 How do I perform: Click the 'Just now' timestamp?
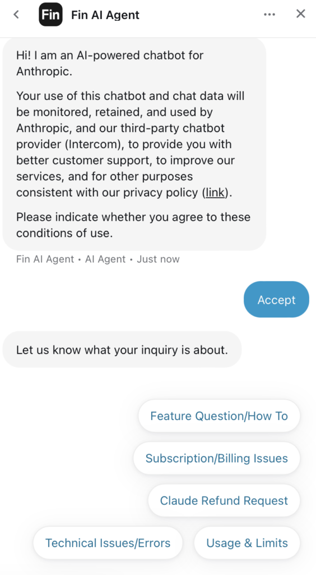pyautogui.click(x=158, y=259)
